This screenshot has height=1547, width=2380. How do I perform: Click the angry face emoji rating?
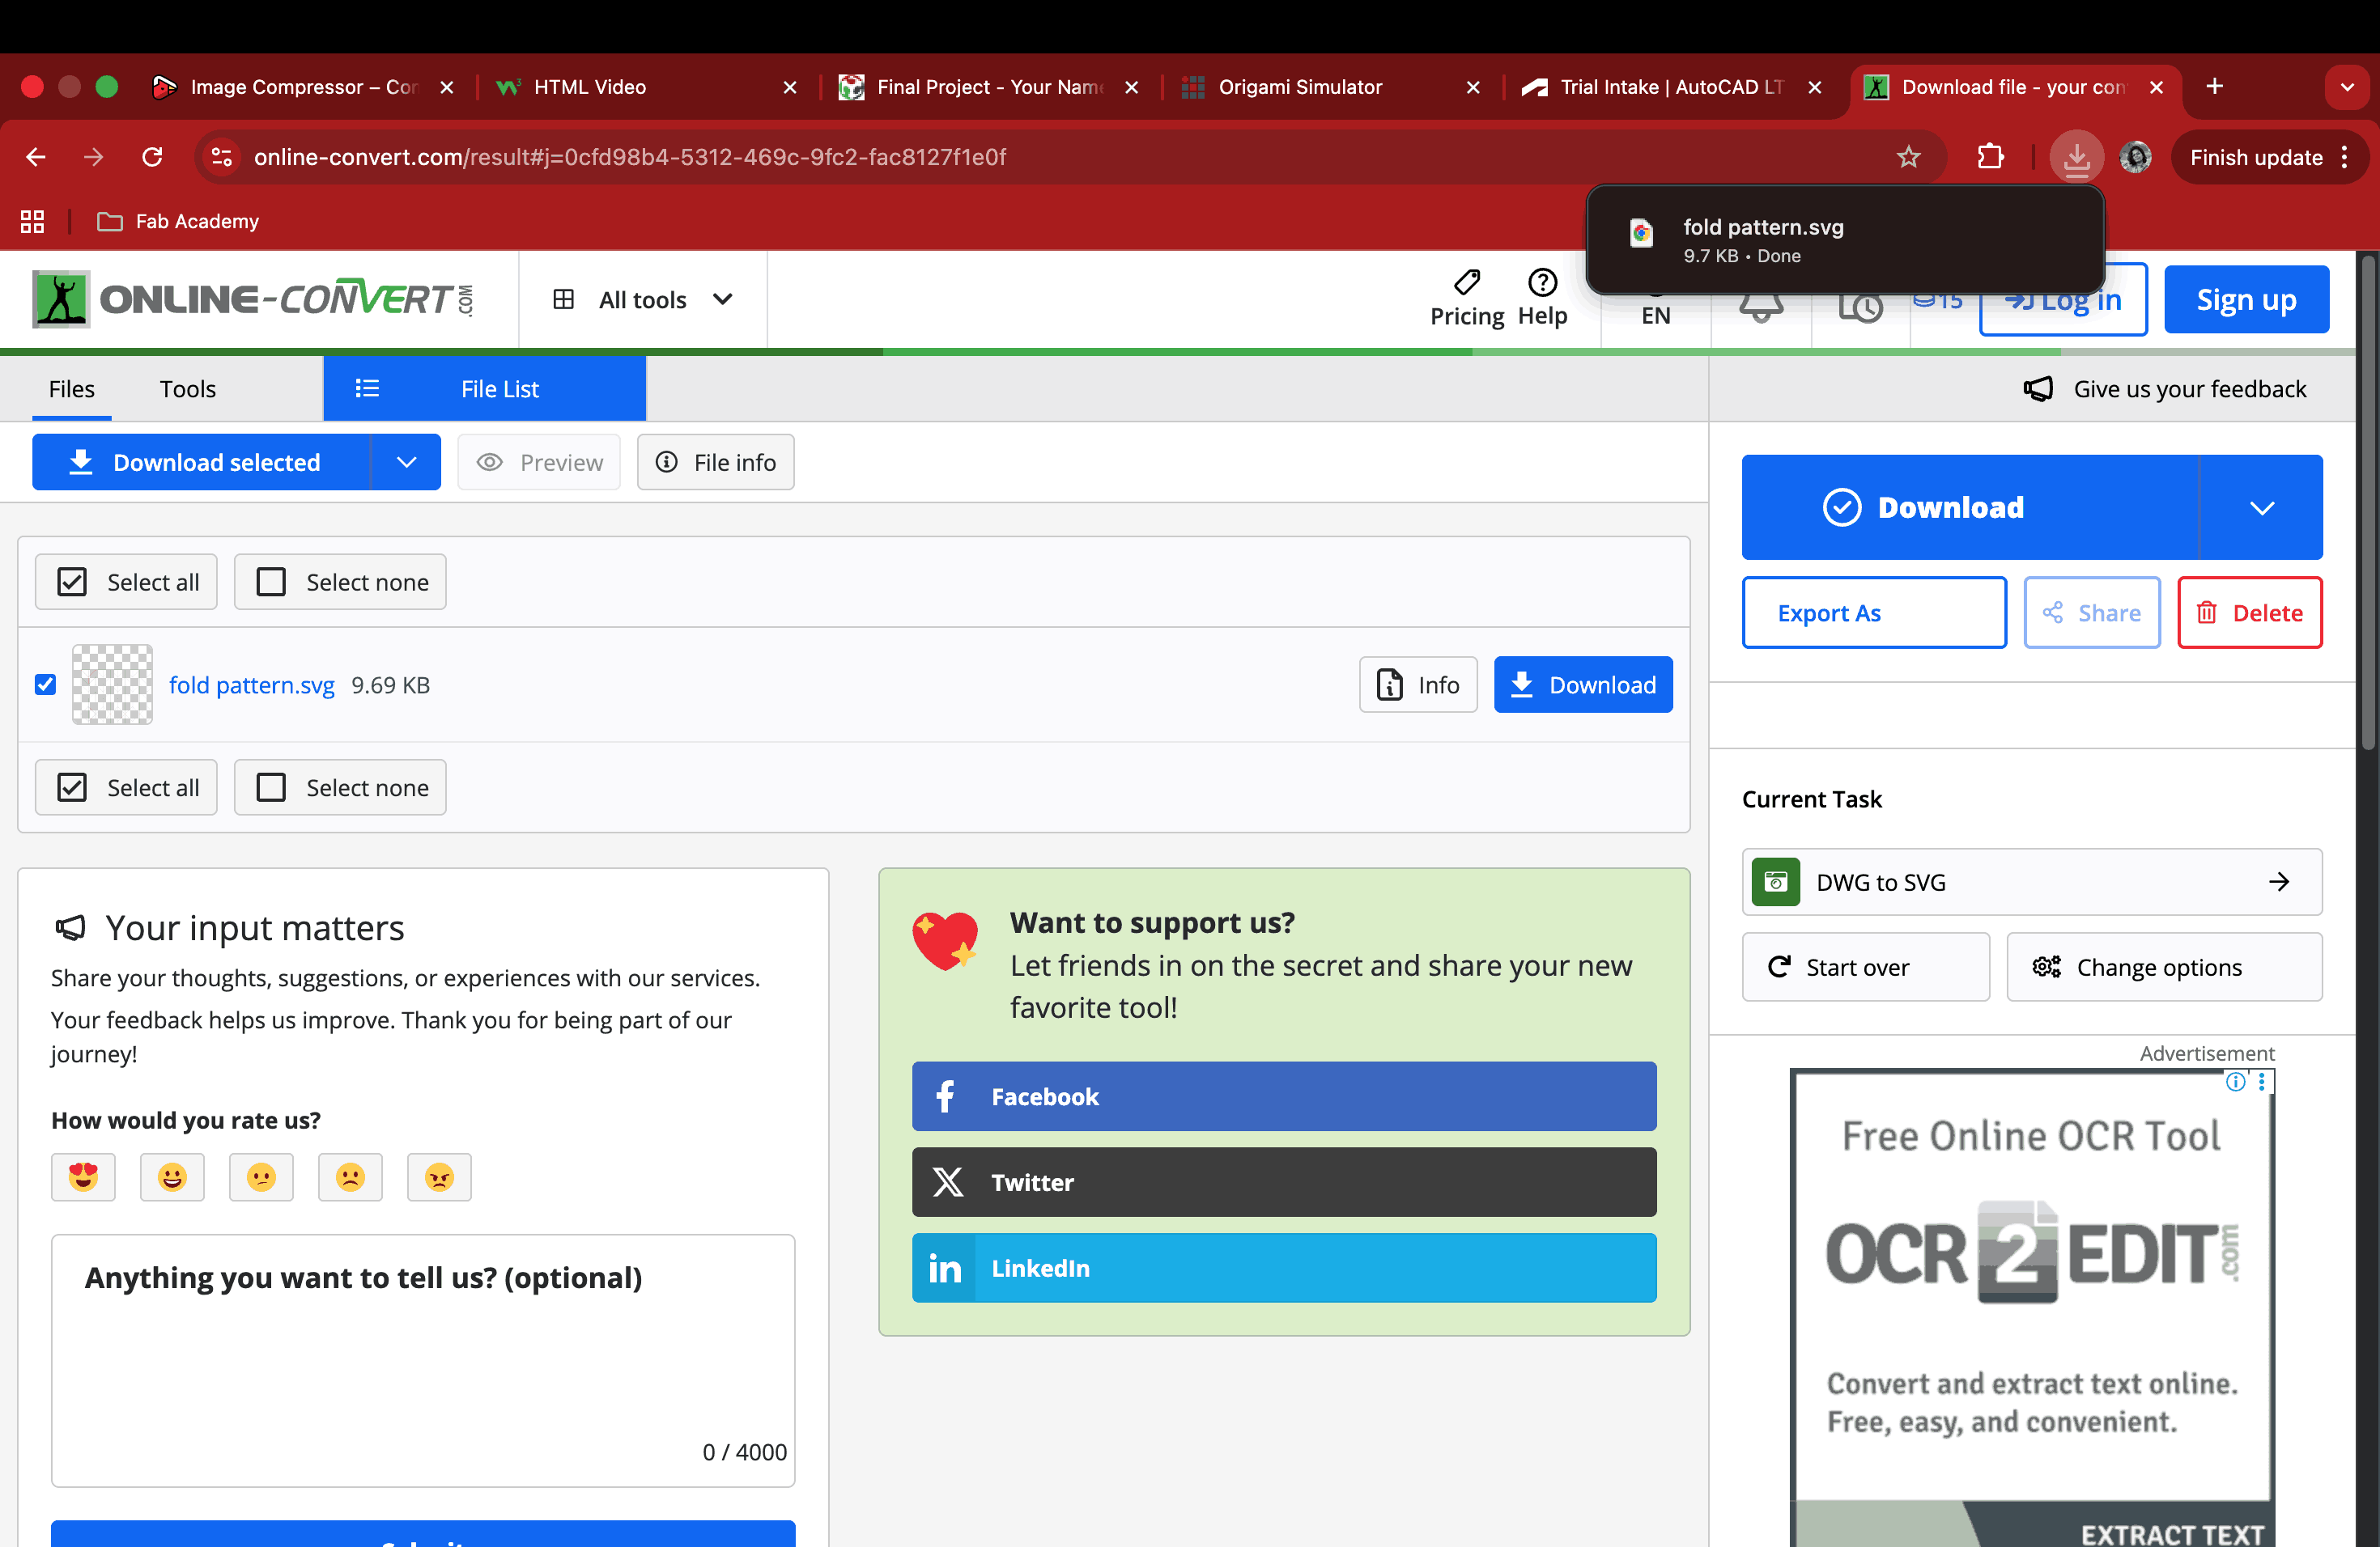(439, 1177)
